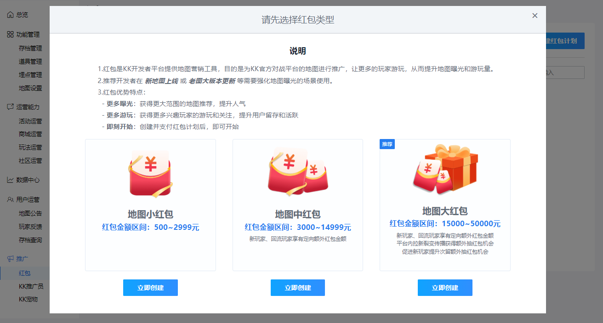Go to 存档管理 in sidebar
This screenshot has width=603, height=323.
[x=30, y=48]
